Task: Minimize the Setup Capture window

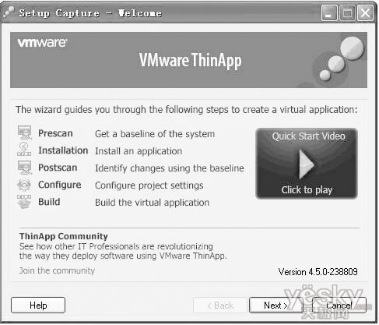Action: coord(329,13)
